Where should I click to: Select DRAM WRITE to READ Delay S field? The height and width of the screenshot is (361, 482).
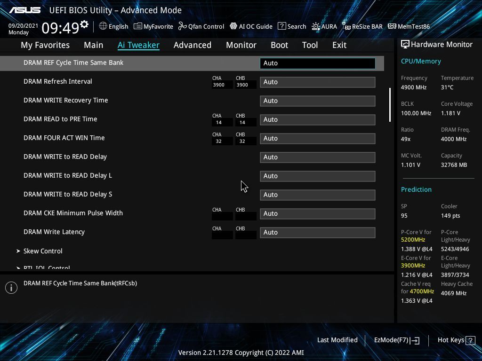coord(318,195)
